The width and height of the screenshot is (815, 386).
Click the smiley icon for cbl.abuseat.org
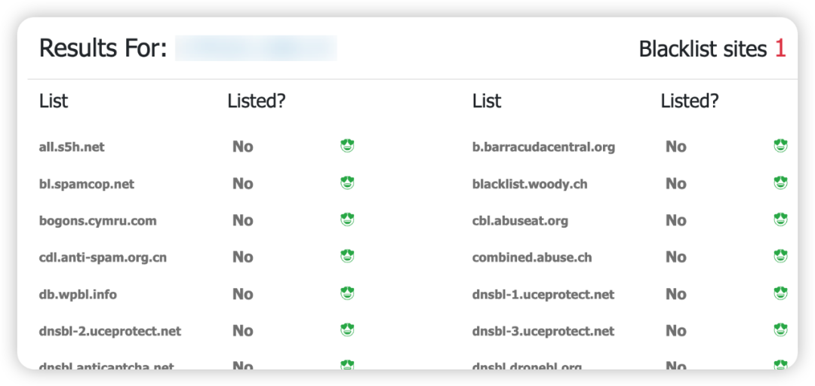pyautogui.click(x=781, y=219)
